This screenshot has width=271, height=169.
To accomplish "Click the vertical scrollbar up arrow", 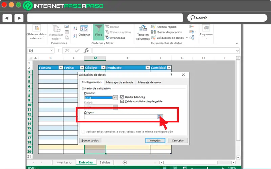I will click(x=238, y=58).
